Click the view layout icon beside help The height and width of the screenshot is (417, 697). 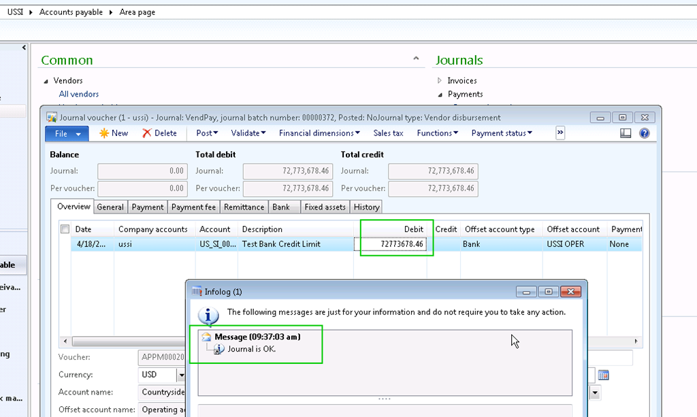click(x=626, y=133)
